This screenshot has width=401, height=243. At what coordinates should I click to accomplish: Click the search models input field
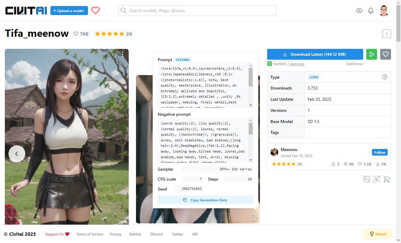pyautogui.click(x=197, y=11)
